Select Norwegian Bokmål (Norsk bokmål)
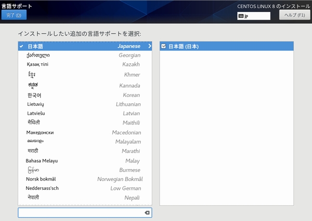 (85, 179)
